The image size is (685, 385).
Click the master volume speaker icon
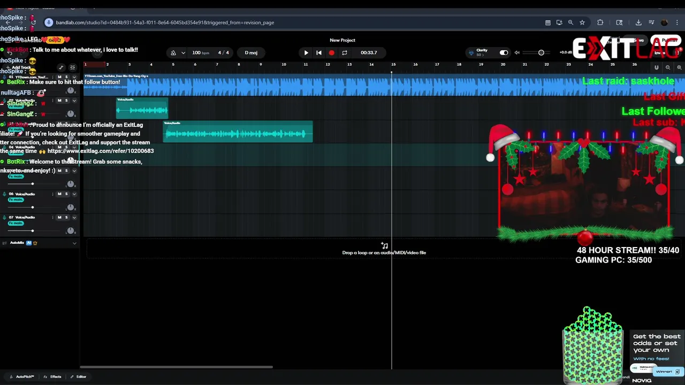pyautogui.click(x=517, y=52)
